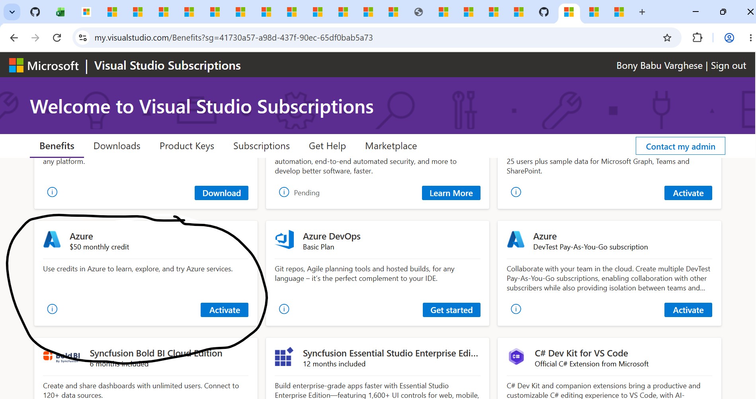Click the Download button
Screen dimensions: 756x399
pos(221,193)
